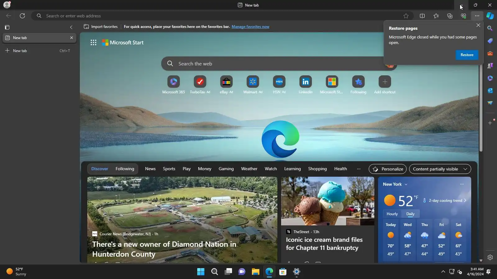Close the open New tab in vertical tabs
This screenshot has width=497, height=279.
(x=71, y=38)
